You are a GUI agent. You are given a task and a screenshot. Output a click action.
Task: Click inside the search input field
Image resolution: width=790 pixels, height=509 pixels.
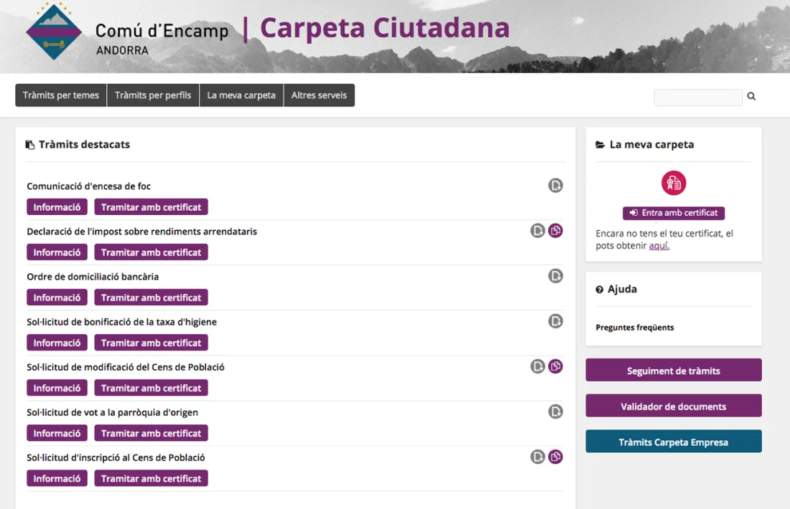(697, 97)
